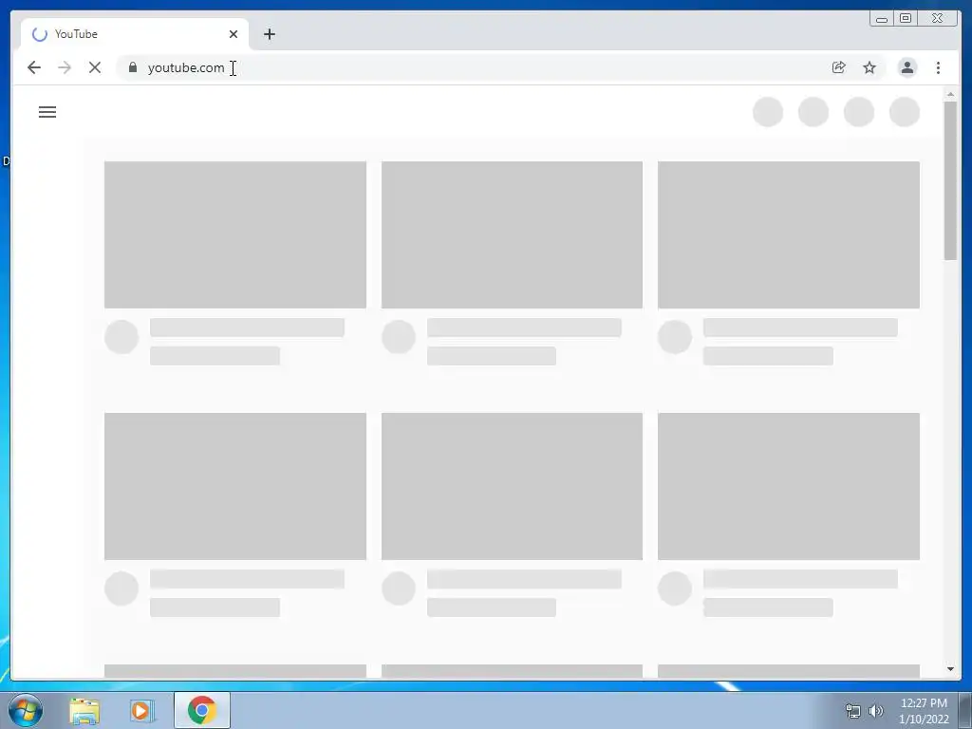972x729 pixels.
Task: Minimize the Chrome window
Action: coord(882,19)
